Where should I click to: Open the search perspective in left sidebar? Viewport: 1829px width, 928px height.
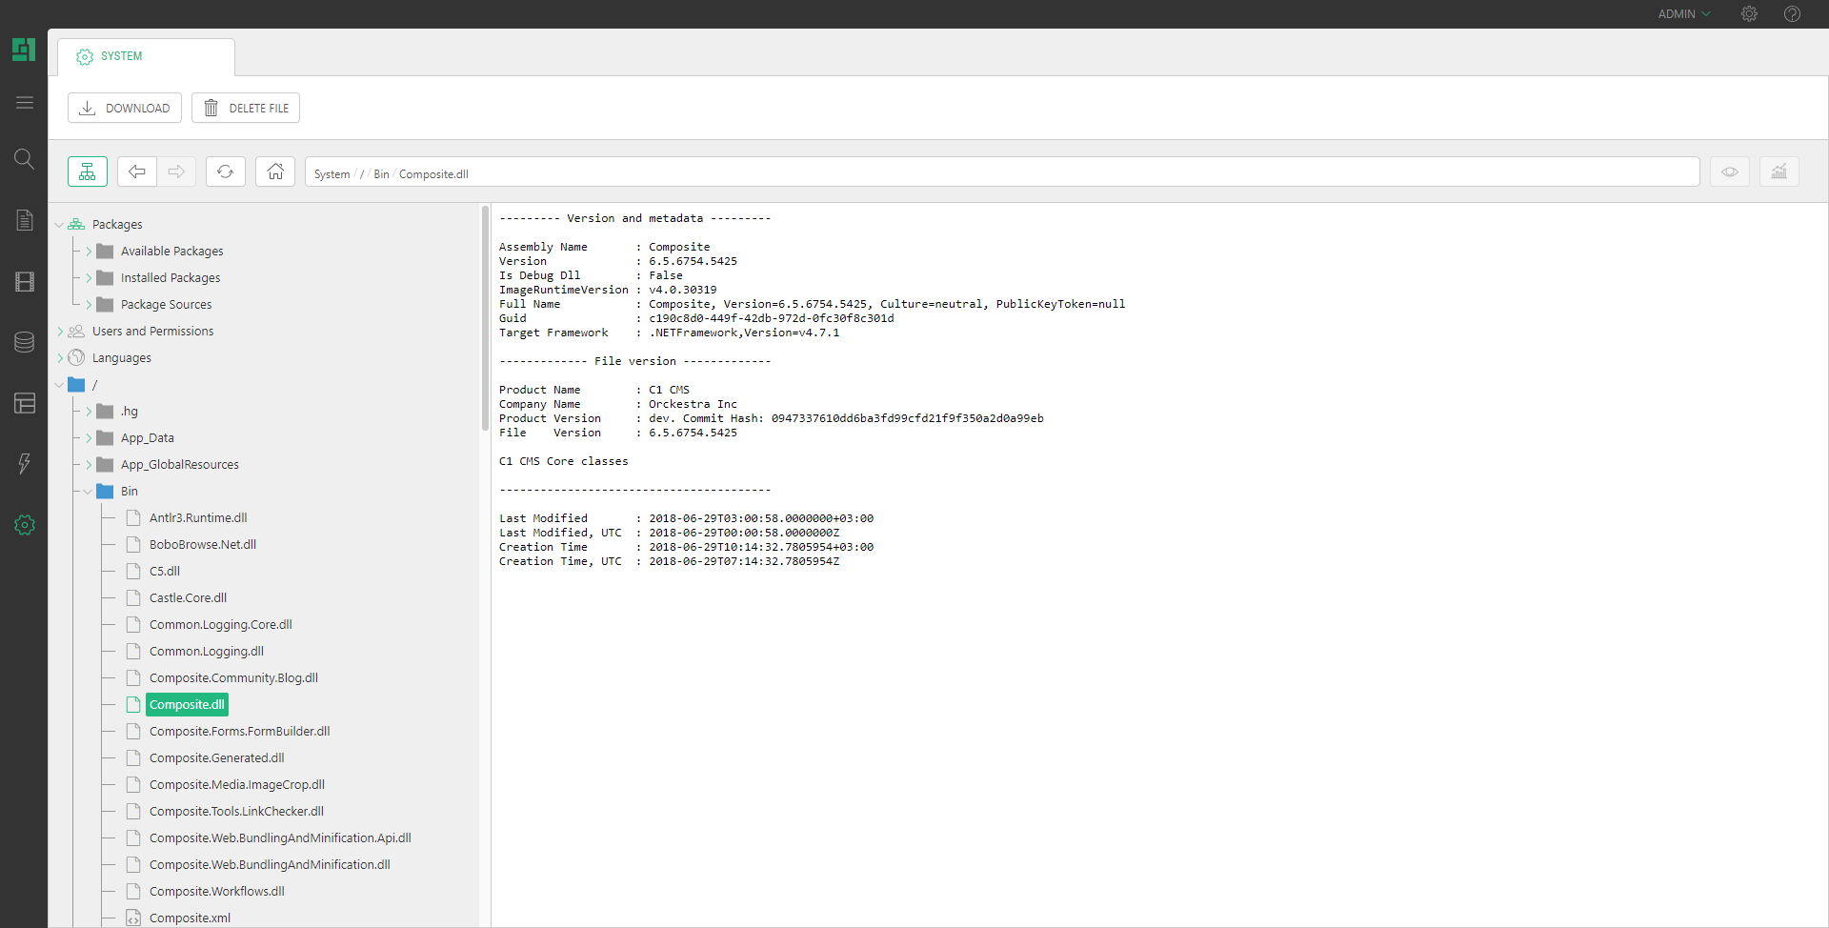coord(25,159)
